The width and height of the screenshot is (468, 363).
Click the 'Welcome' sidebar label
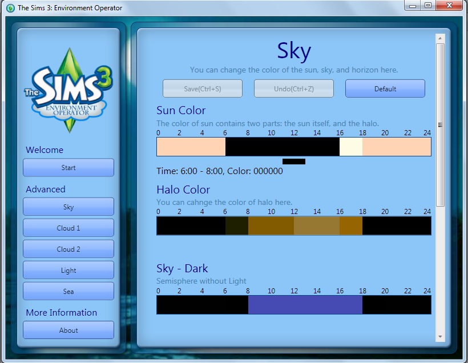[x=45, y=150]
